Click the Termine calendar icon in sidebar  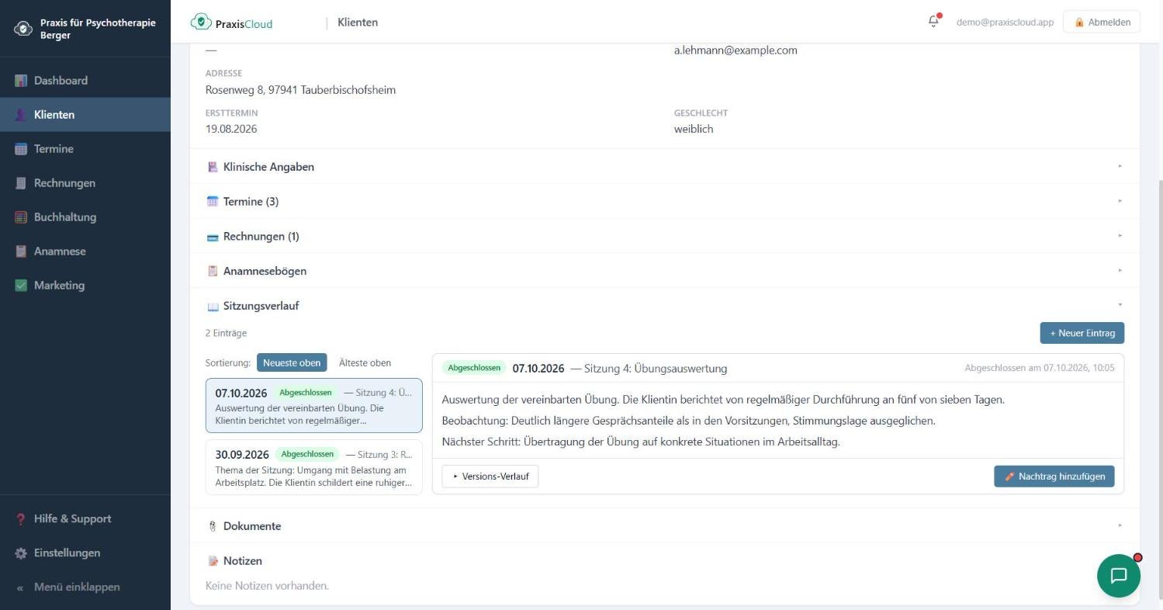click(x=21, y=149)
